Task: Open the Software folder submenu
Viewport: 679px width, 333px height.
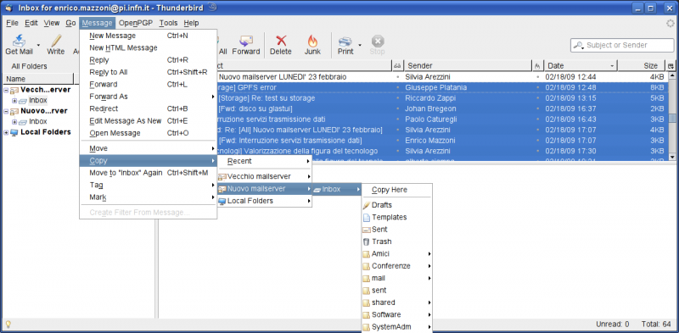Action: [396, 314]
